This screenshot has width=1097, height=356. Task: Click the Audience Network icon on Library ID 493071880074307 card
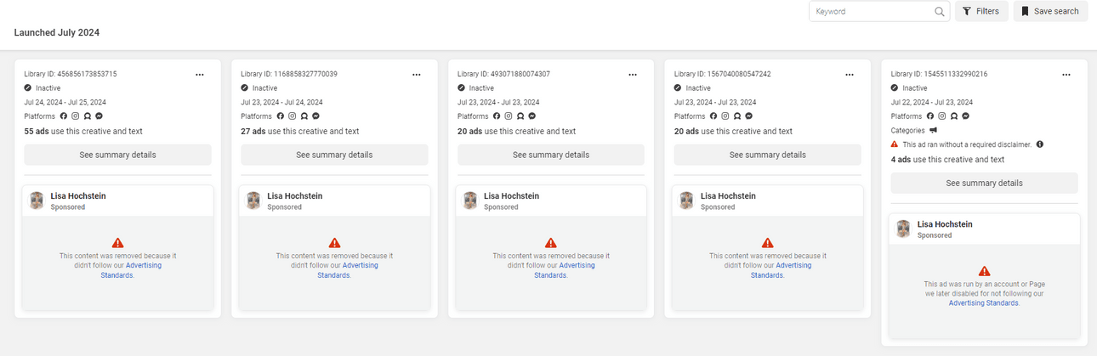520,116
